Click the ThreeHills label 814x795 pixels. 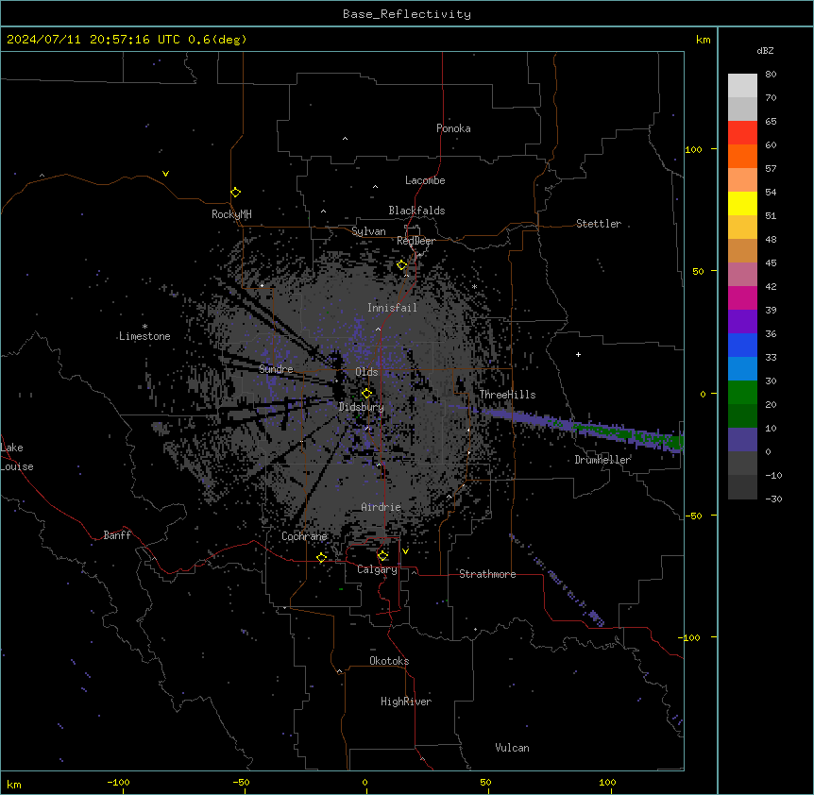click(x=507, y=395)
